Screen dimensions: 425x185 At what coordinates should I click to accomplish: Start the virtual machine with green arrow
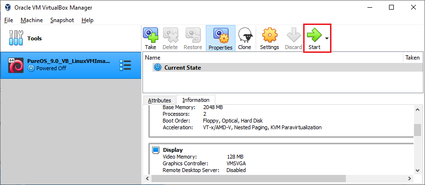tap(314, 35)
